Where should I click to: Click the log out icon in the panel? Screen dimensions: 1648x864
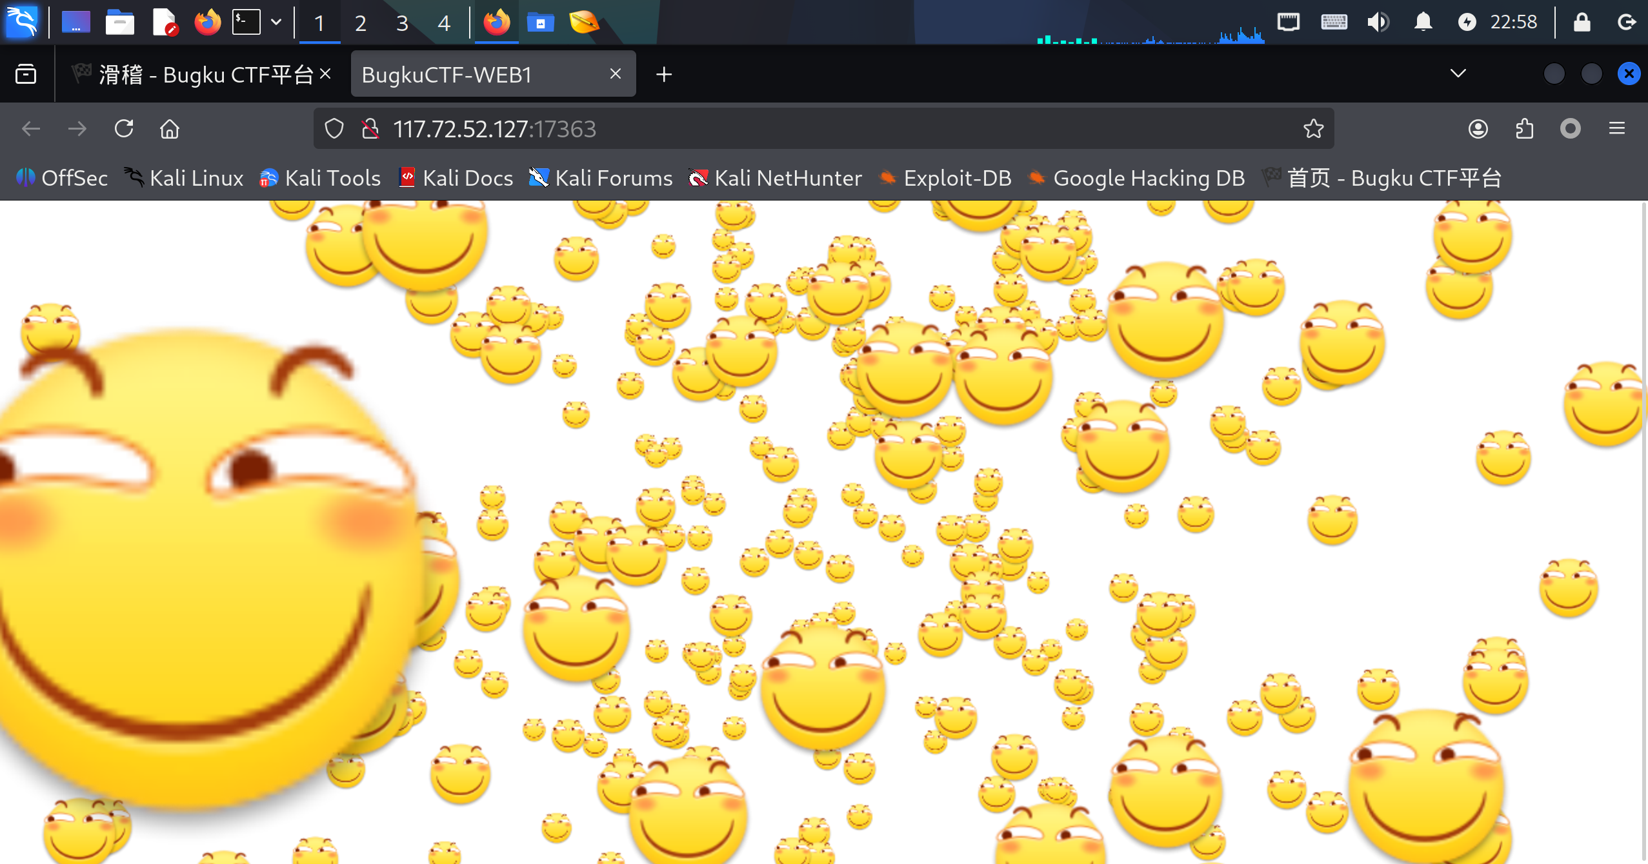pyautogui.click(x=1627, y=23)
